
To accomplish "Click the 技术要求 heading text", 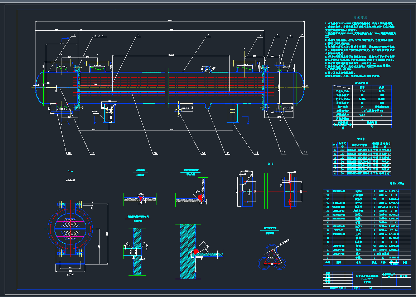I will (x=360, y=18).
